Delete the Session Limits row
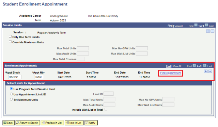218x127 pixels. point(212,31)
